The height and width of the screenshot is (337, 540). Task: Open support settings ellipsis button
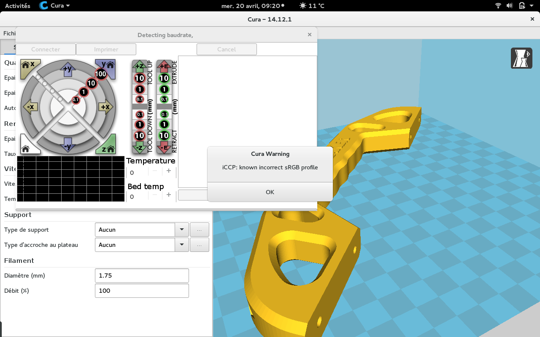coord(200,230)
